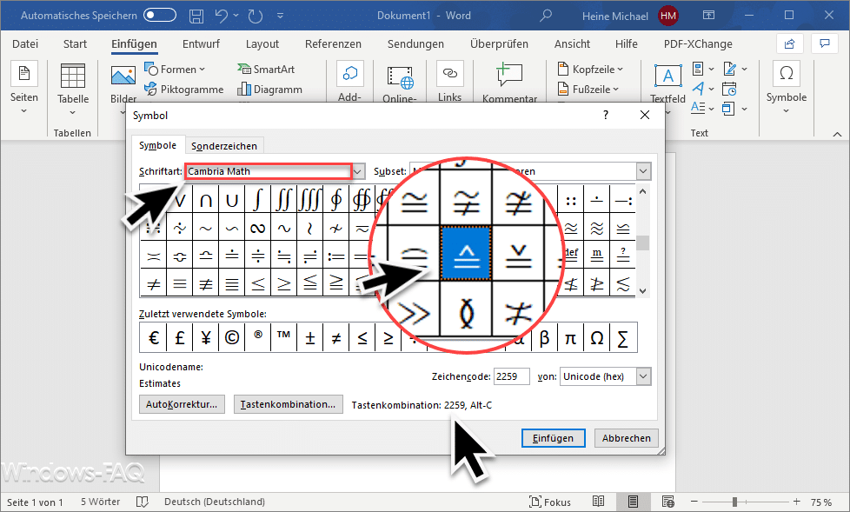Click the WordArt slanted A icon
Viewport: 850px width, 512px height.
[698, 89]
